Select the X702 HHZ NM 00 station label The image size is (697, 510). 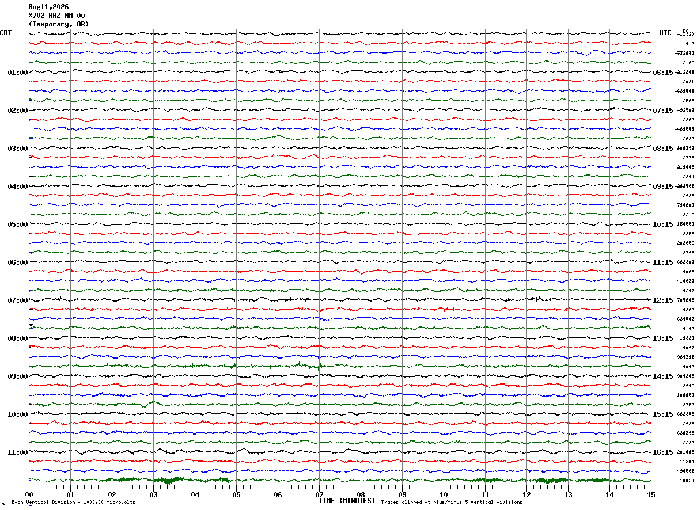click(x=56, y=16)
